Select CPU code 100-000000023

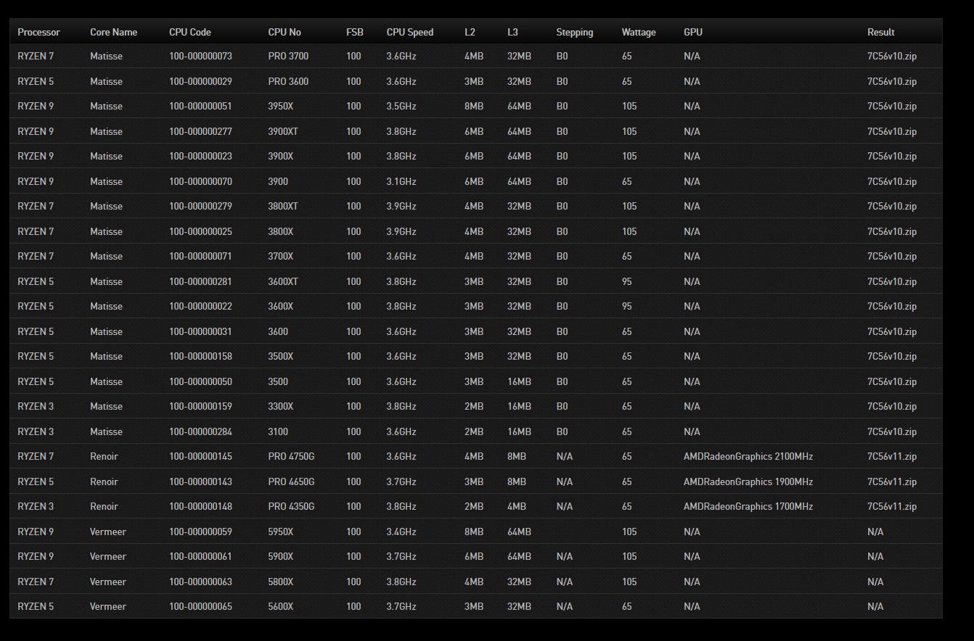pyautogui.click(x=200, y=156)
